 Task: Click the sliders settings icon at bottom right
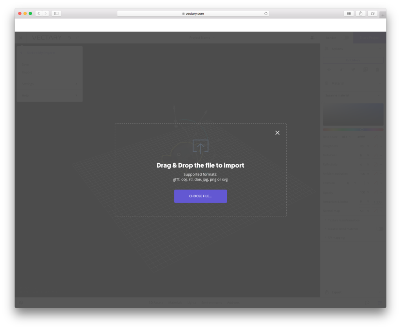point(380,302)
